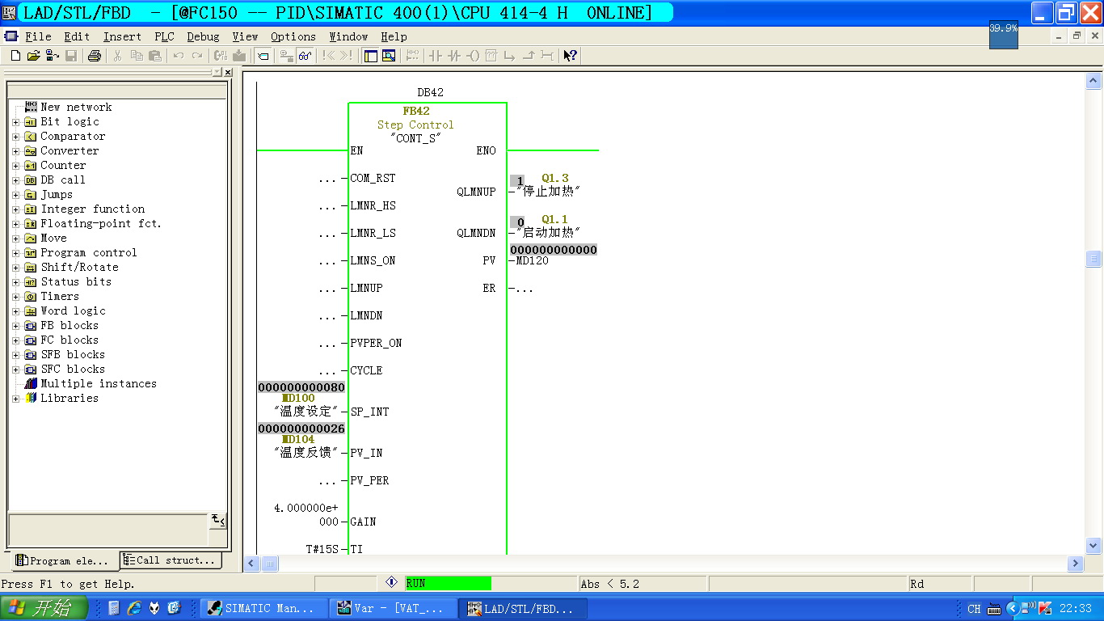
Task: Open the PLC menu
Action: click(164, 36)
